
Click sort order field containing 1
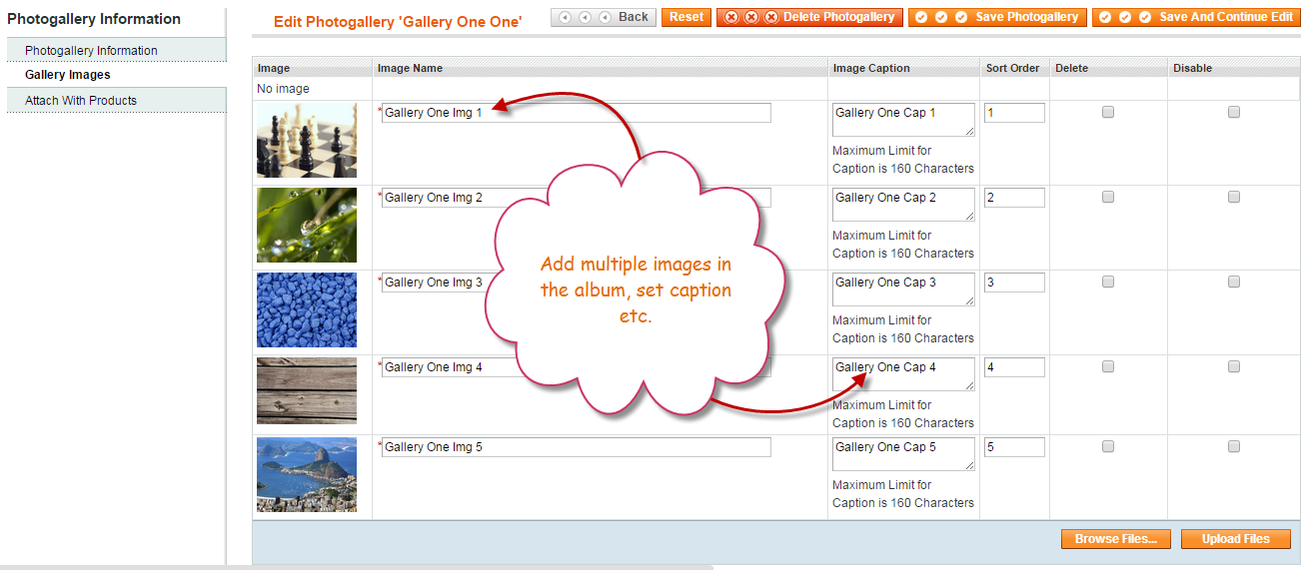[x=1014, y=113]
